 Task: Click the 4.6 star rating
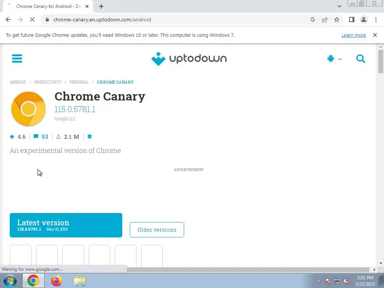(x=18, y=136)
